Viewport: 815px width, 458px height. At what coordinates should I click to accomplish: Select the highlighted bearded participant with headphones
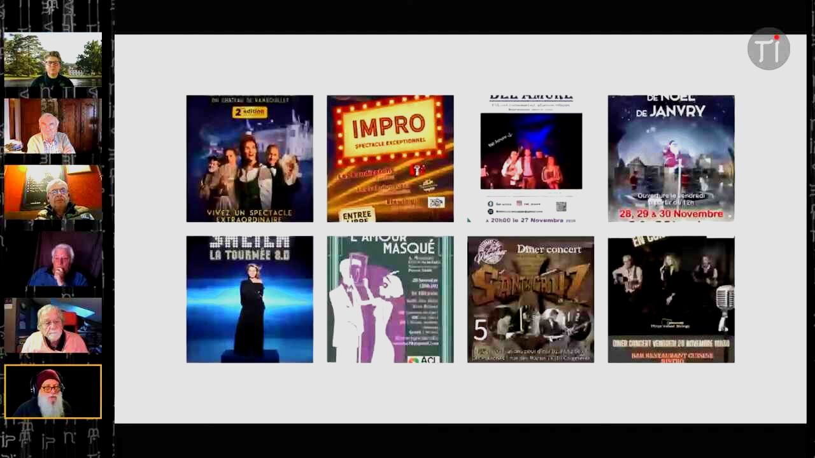53,391
